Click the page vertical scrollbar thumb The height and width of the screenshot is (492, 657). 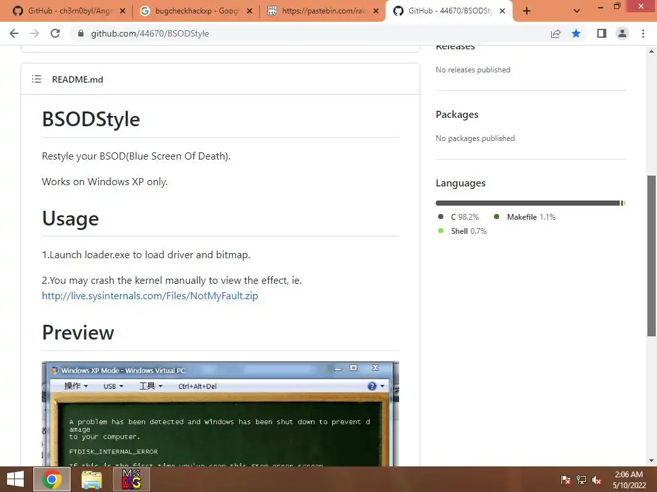click(x=651, y=256)
